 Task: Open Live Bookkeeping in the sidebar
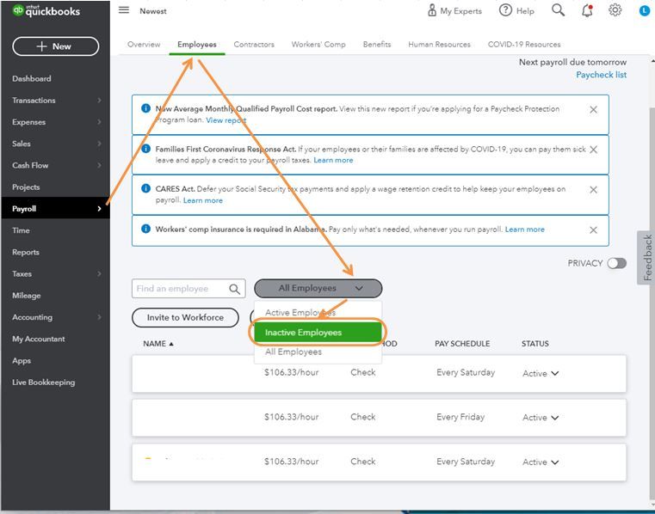pyautogui.click(x=43, y=382)
